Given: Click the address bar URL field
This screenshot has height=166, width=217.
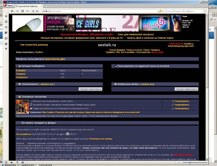Looking at the screenshot, I should click(95, 11).
